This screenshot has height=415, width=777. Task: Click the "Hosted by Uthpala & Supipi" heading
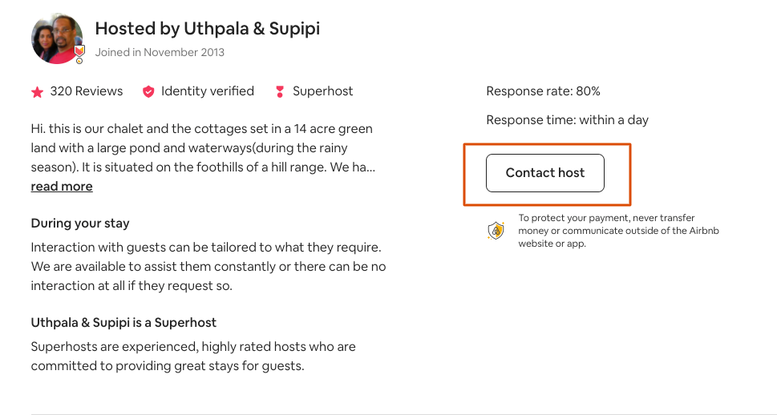[207, 29]
